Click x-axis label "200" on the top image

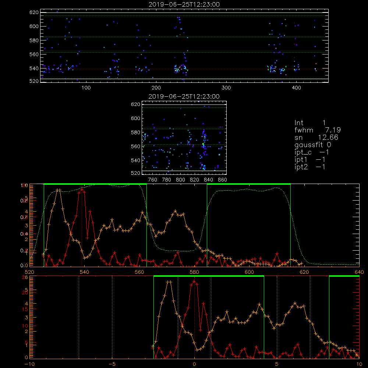pyautogui.click(x=156, y=88)
